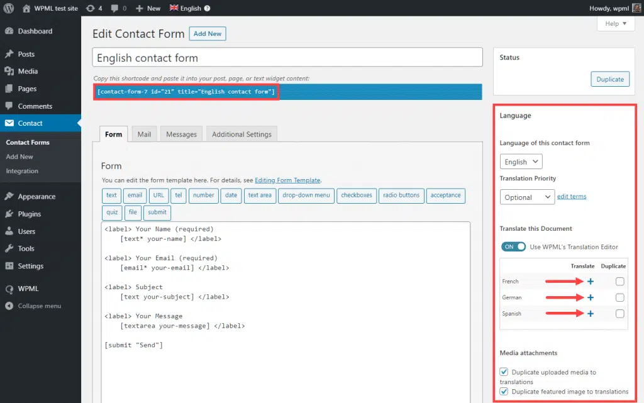The width and height of the screenshot is (644, 403).
Task: Click the WordPress logo icon
Action: coord(9,8)
